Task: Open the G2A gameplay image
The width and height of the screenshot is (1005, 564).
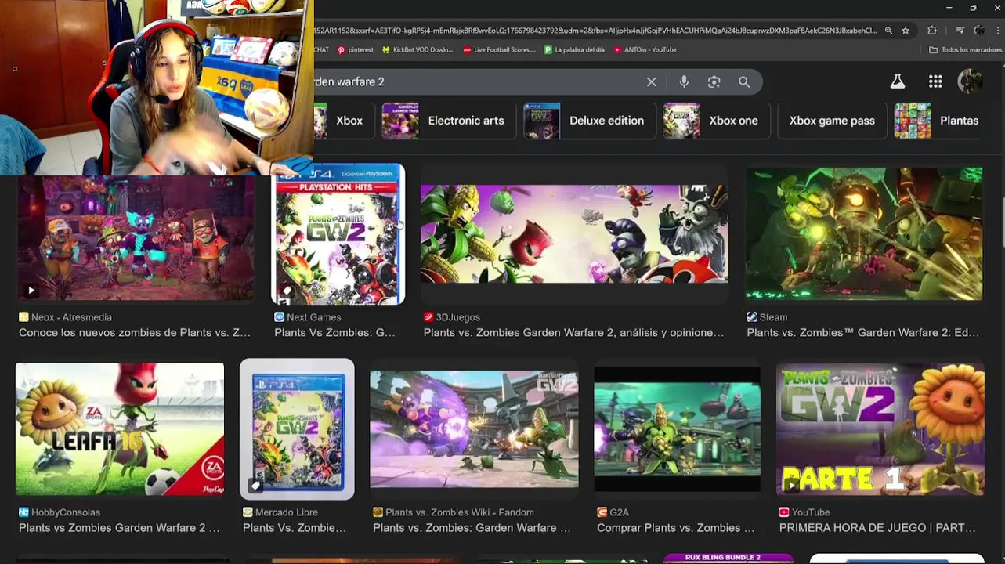Action: [677, 428]
